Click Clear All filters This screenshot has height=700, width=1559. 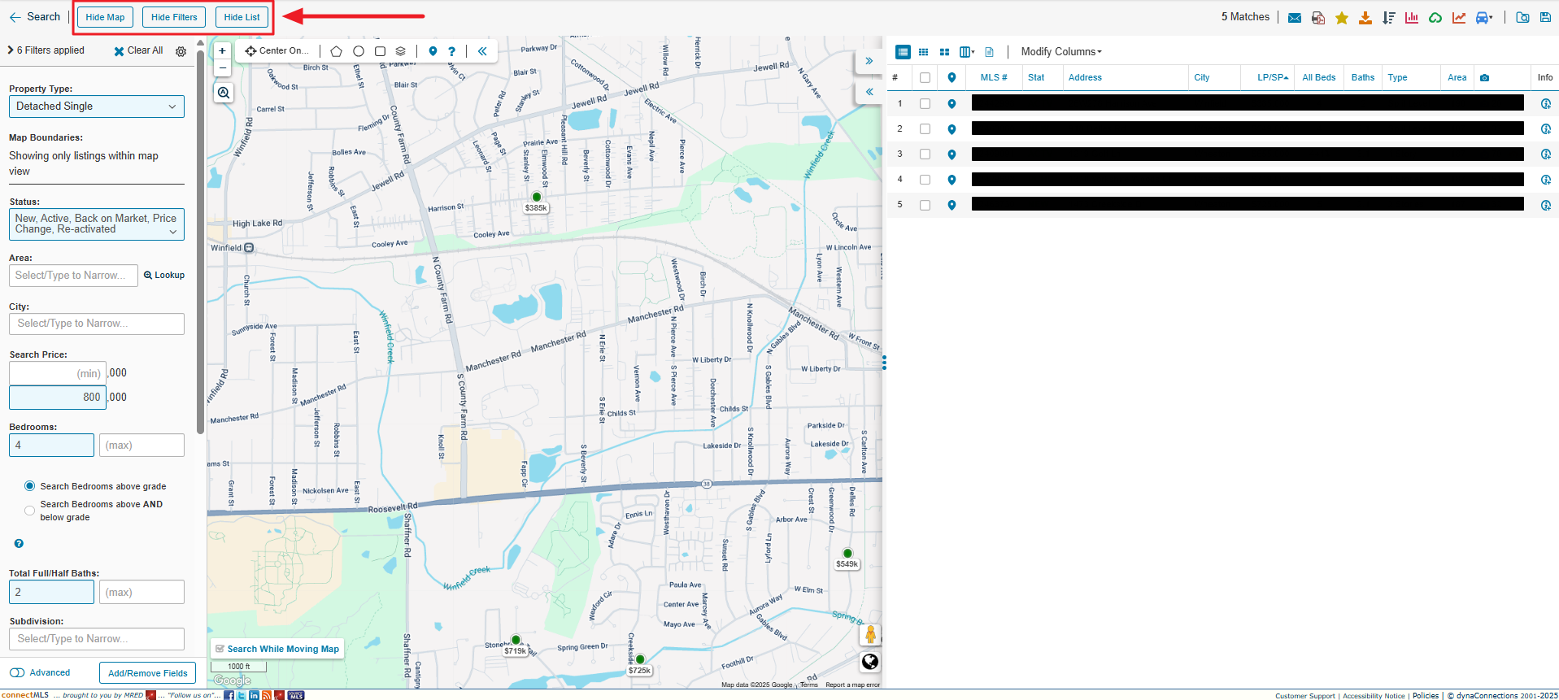click(138, 50)
